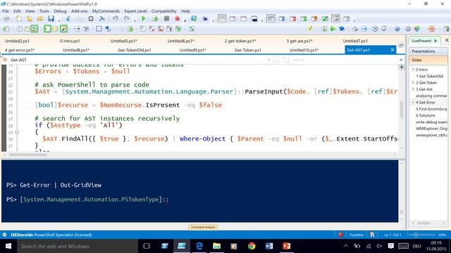
Task: Click the Cut scissors icon
Action: tap(68, 19)
